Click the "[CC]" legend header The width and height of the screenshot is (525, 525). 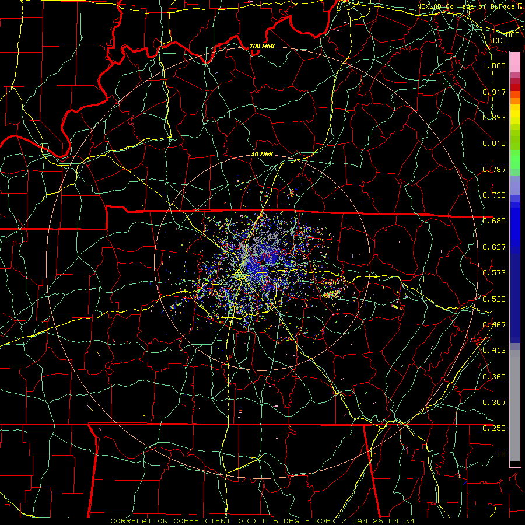498,40
